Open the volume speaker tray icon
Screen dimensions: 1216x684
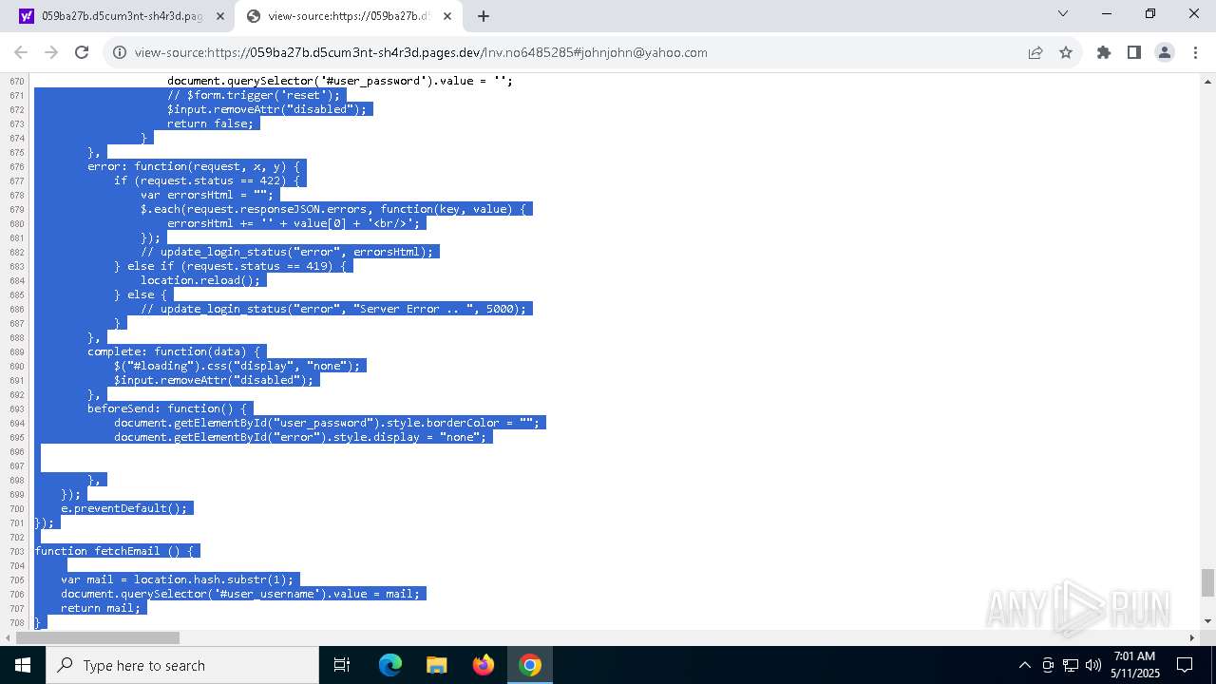[1093, 665]
